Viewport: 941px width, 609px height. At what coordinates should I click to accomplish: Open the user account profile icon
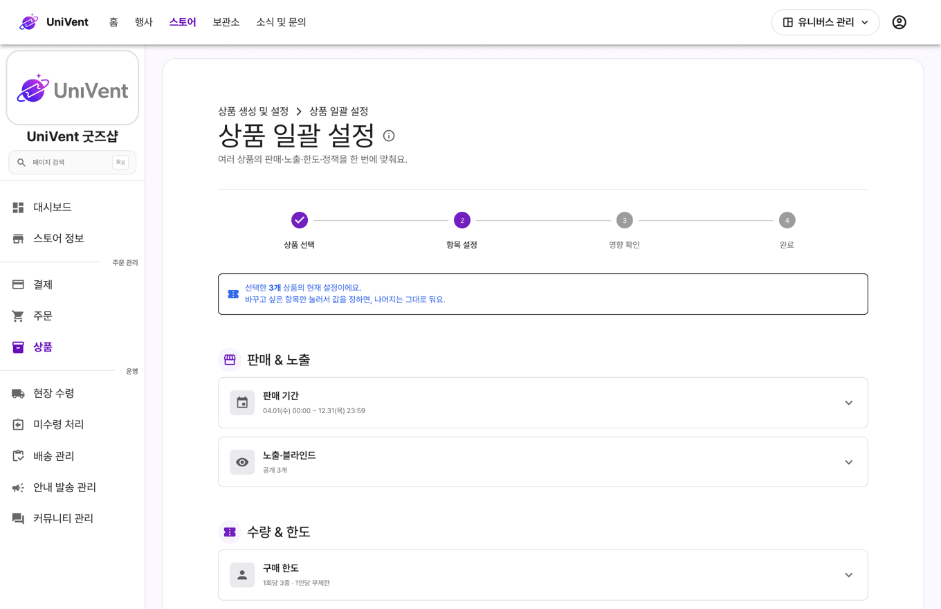pyautogui.click(x=899, y=22)
